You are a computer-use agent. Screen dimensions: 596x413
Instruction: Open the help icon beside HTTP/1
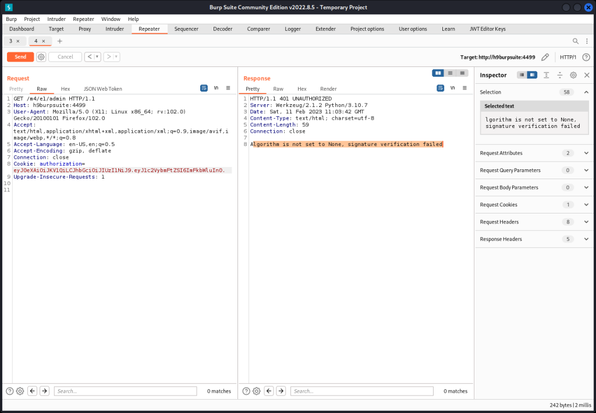click(586, 58)
